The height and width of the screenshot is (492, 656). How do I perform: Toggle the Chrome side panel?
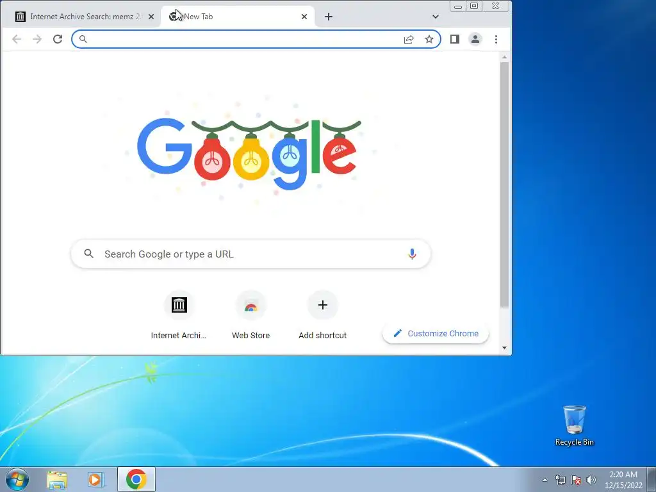coord(455,39)
